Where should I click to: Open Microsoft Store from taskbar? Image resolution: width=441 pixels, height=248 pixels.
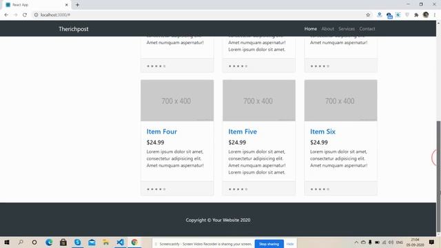tap(63, 242)
